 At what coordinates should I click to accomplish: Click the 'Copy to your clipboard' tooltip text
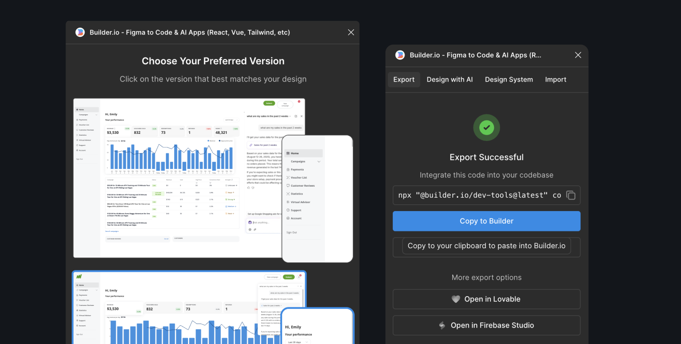pos(486,246)
